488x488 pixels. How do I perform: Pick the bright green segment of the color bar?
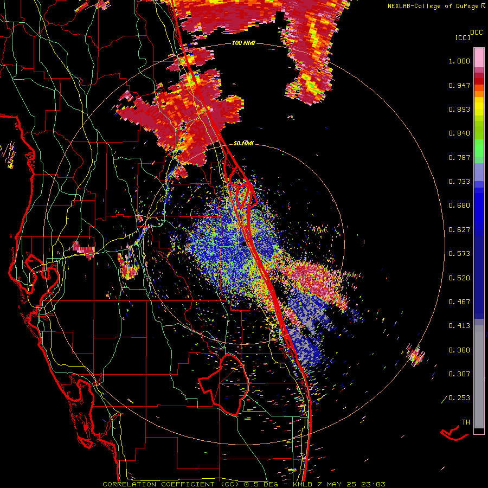tap(479, 148)
